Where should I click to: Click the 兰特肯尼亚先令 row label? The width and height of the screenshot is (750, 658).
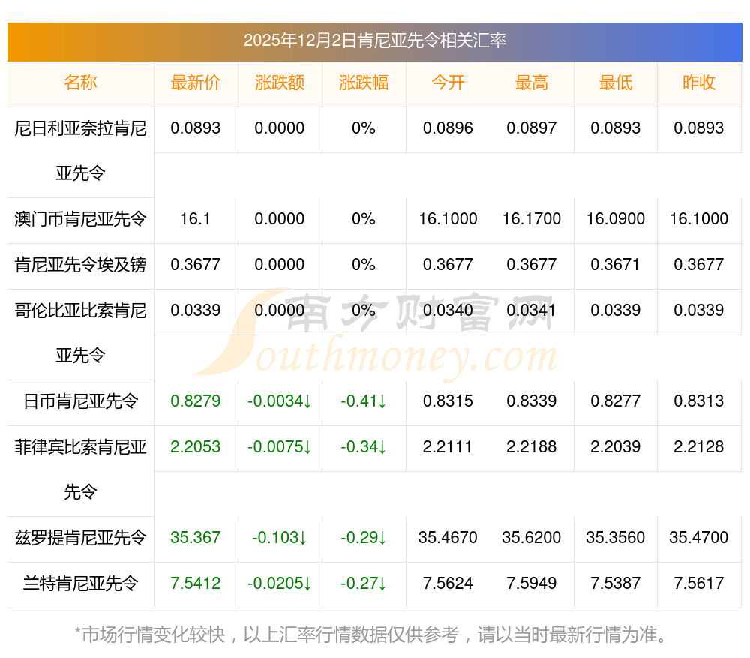pos(80,584)
